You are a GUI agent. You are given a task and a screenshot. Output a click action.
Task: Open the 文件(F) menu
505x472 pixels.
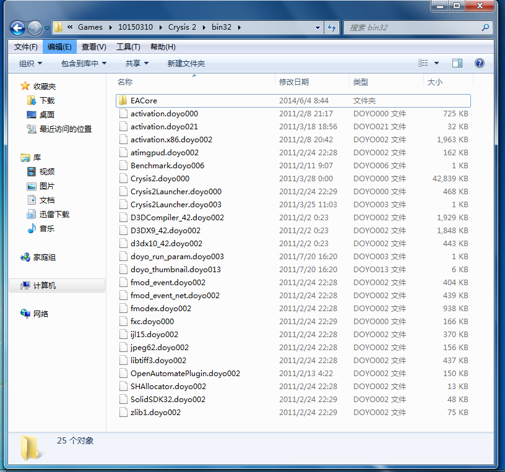[x=26, y=47]
